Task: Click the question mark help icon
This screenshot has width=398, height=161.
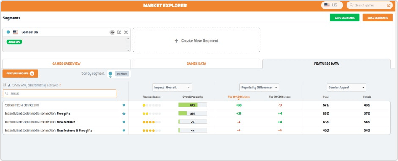Action: pos(60,85)
